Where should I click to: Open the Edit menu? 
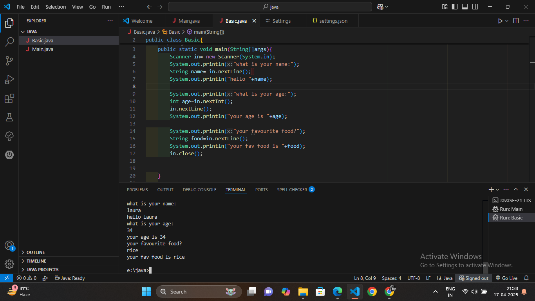(x=35, y=7)
